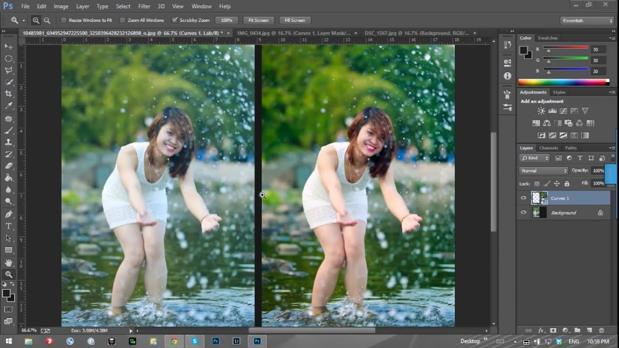Click the Zoom Out magnifier icon
Screen dimensions: 619x348
pos(47,20)
